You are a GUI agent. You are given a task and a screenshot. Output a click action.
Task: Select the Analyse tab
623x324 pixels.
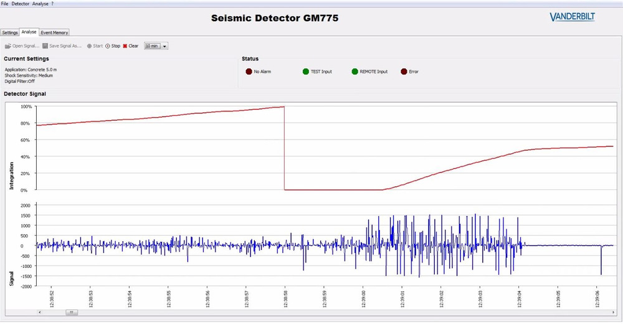coord(29,32)
